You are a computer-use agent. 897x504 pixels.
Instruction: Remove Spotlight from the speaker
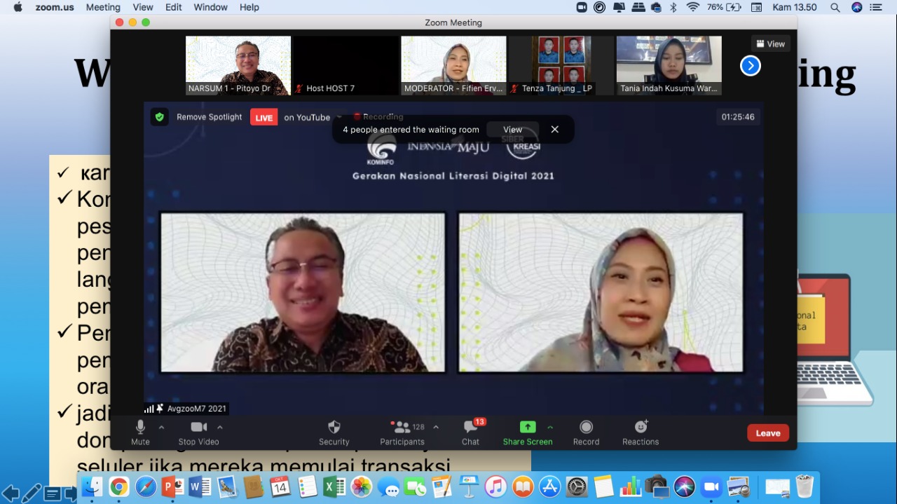tap(209, 117)
